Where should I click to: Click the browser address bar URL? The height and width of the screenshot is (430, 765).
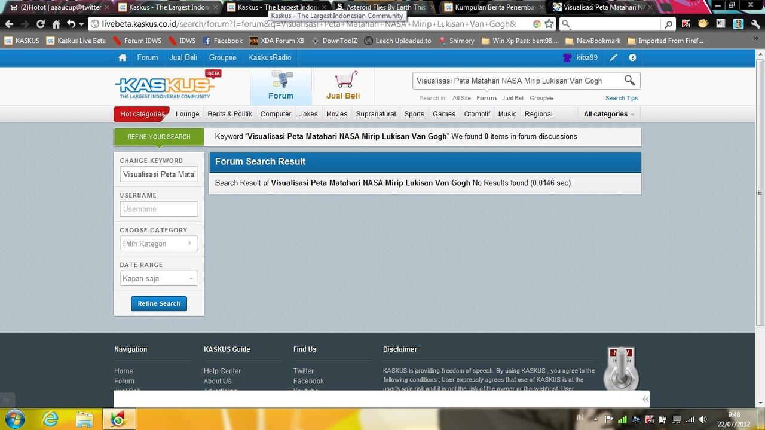309,24
